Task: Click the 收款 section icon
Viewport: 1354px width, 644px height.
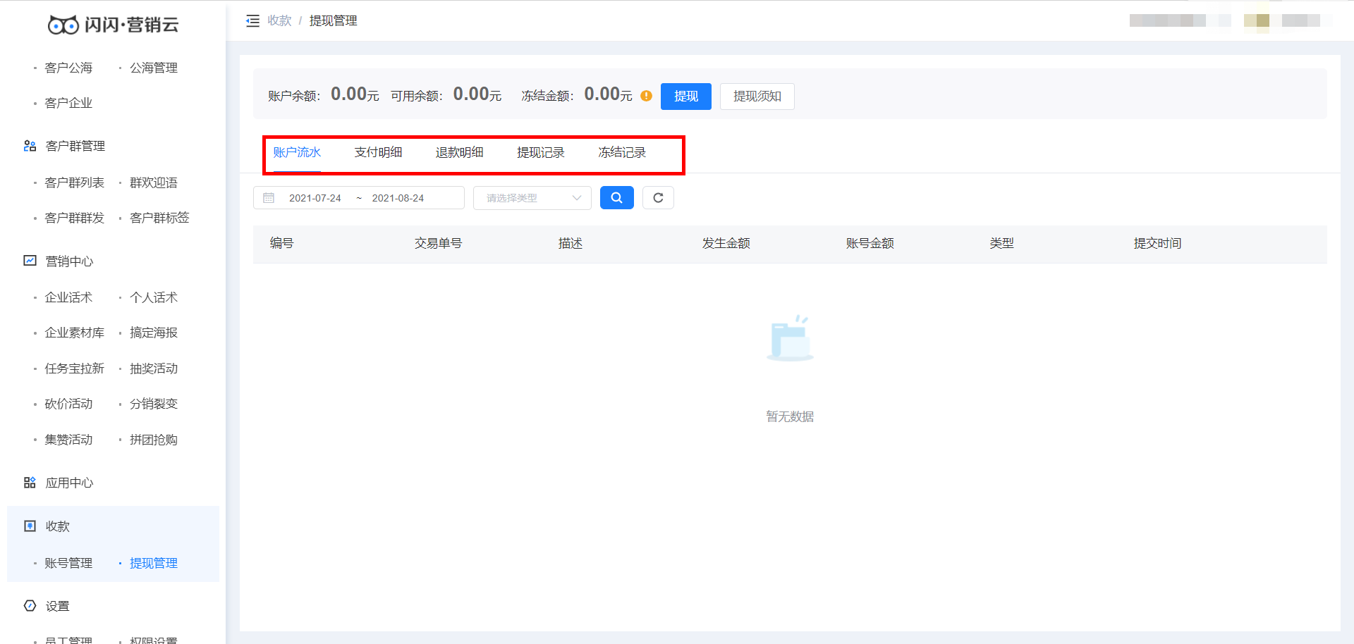Action: click(30, 526)
